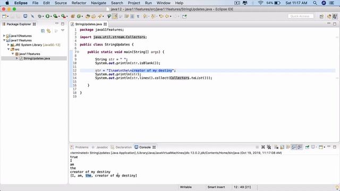
Task: Toggle Show Console on standard error change
Action: pyautogui.click(x=300, y=147)
